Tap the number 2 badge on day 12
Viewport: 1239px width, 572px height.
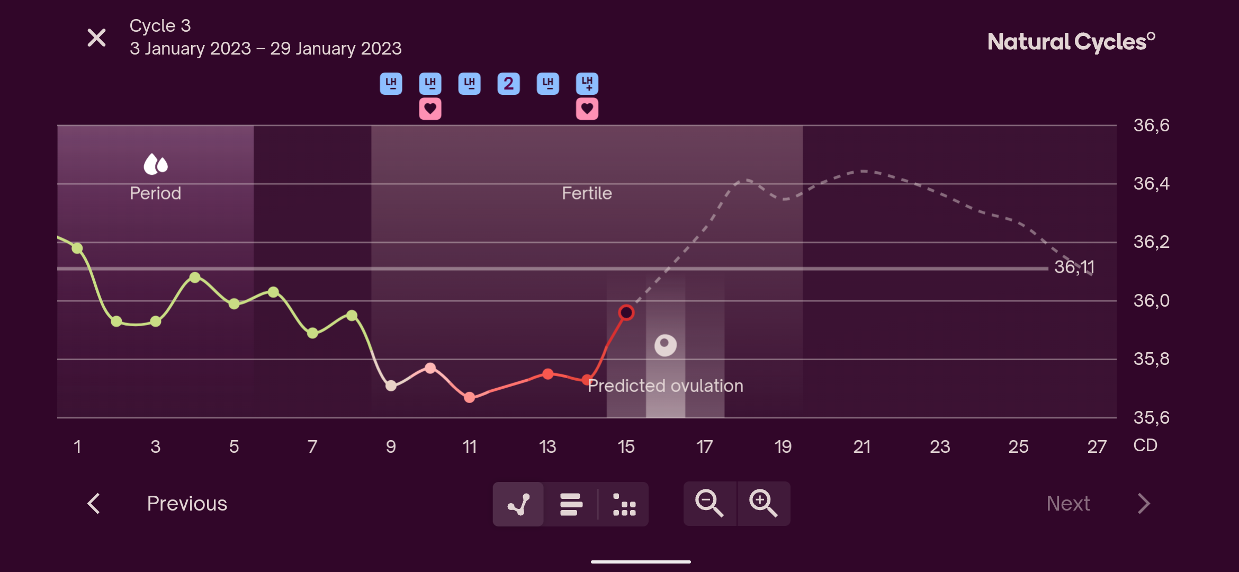(x=508, y=84)
